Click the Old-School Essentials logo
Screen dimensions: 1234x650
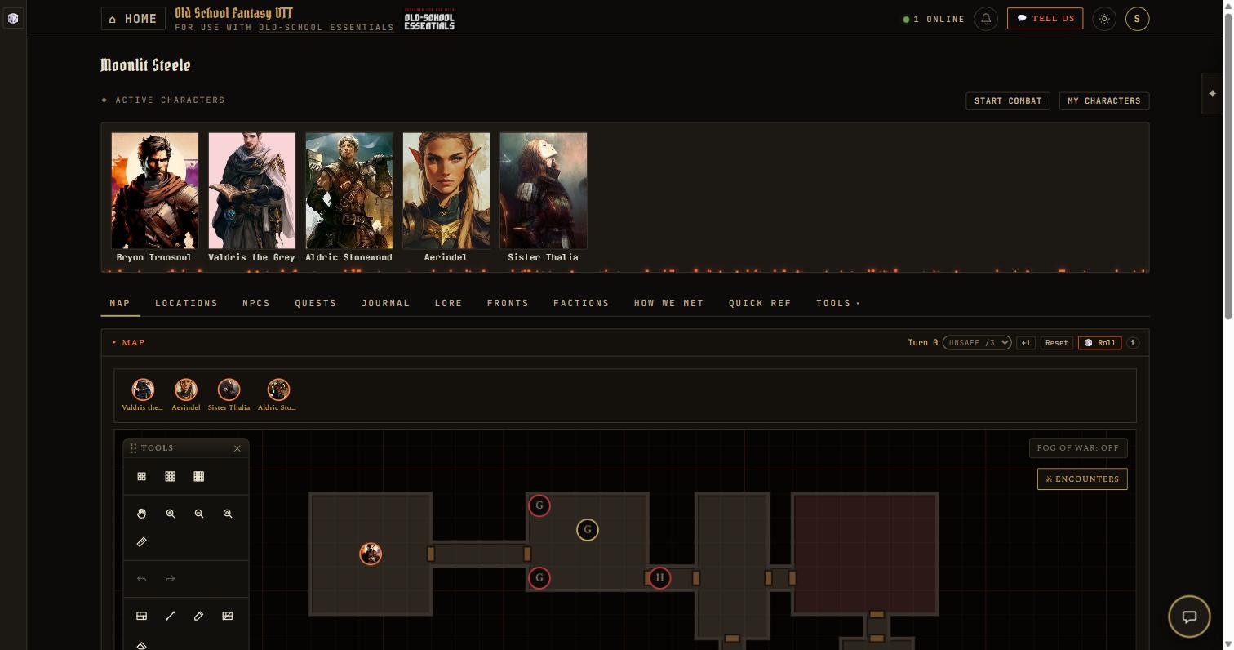429,20
